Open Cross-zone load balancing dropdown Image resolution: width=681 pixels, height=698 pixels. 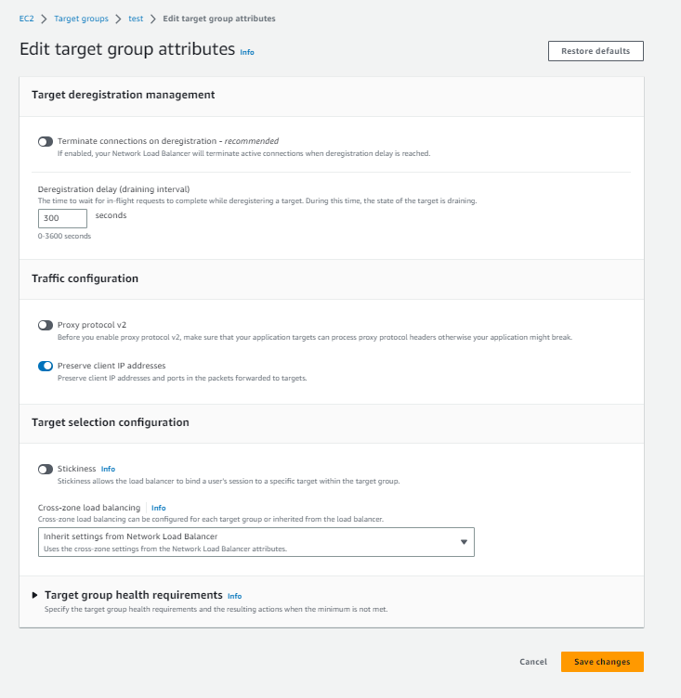257,542
